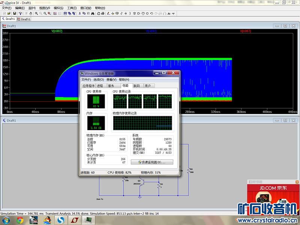The image size is (300, 225).
Task: Click the V(n002) trace label
Action: [x=57, y=31]
